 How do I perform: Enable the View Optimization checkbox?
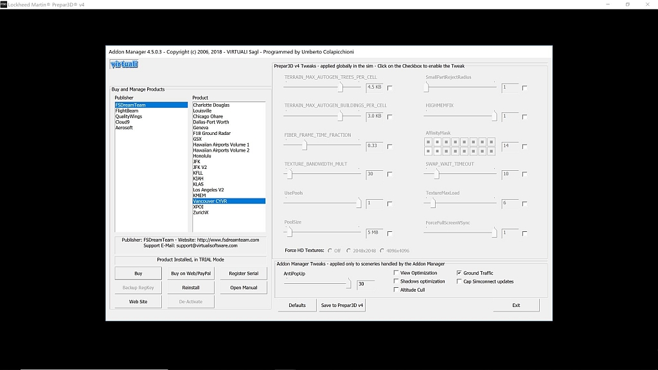pos(395,273)
